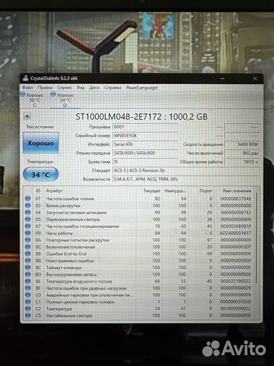Click the status icon for attribute 05

[x=28, y=219]
